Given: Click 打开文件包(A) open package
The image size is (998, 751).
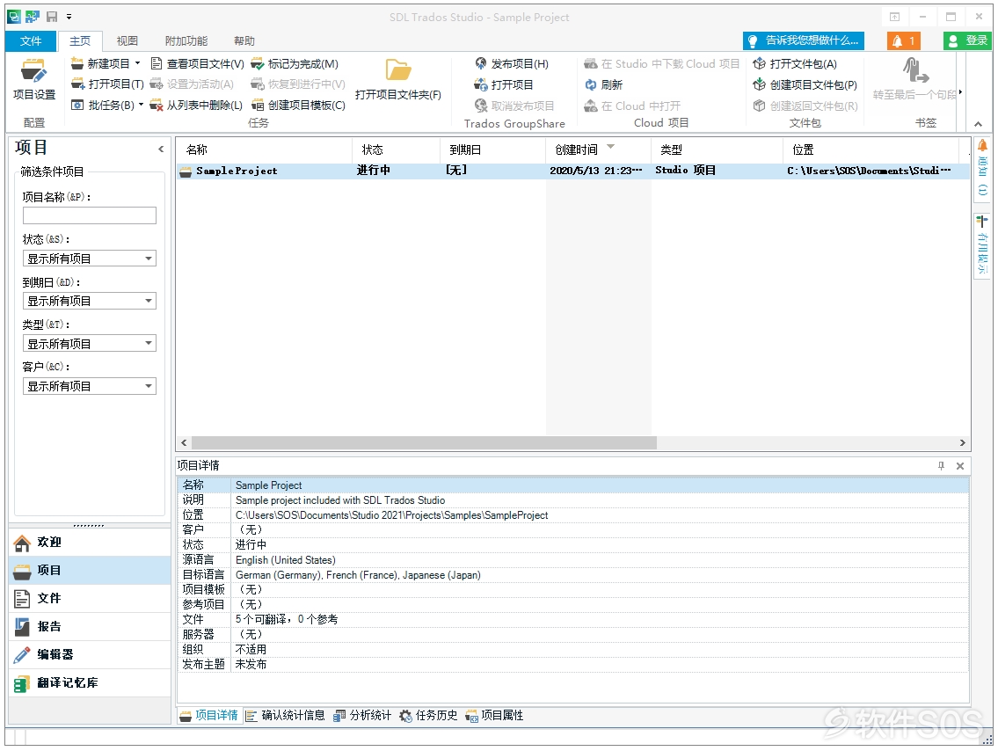Looking at the screenshot, I should point(795,63).
